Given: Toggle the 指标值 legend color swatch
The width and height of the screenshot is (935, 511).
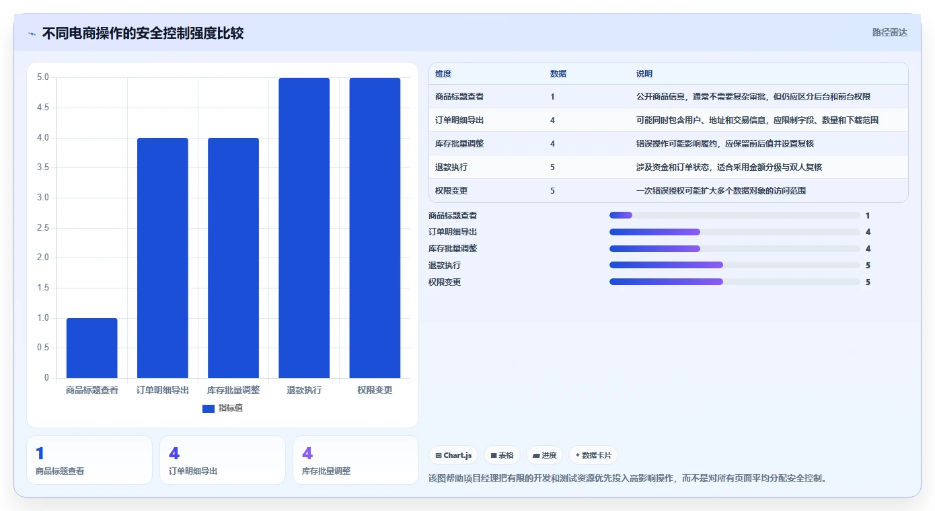Looking at the screenshot, I should coord(208,408).
